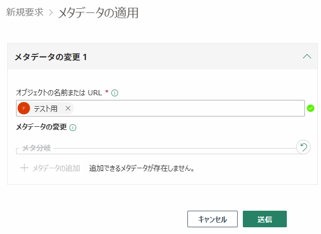Focus the object name or URL field
321x234 pixels.
tap(160, 108)
